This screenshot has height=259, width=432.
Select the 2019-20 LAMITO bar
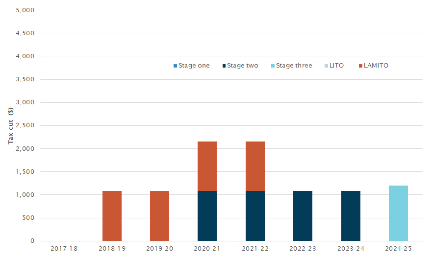tap(159, 216)
